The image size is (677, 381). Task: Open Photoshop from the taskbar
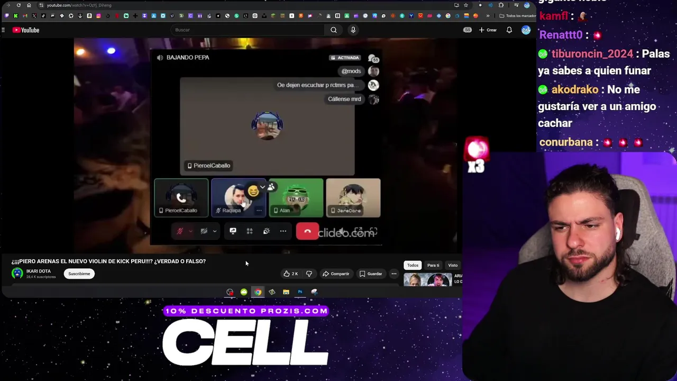(300, 292)
